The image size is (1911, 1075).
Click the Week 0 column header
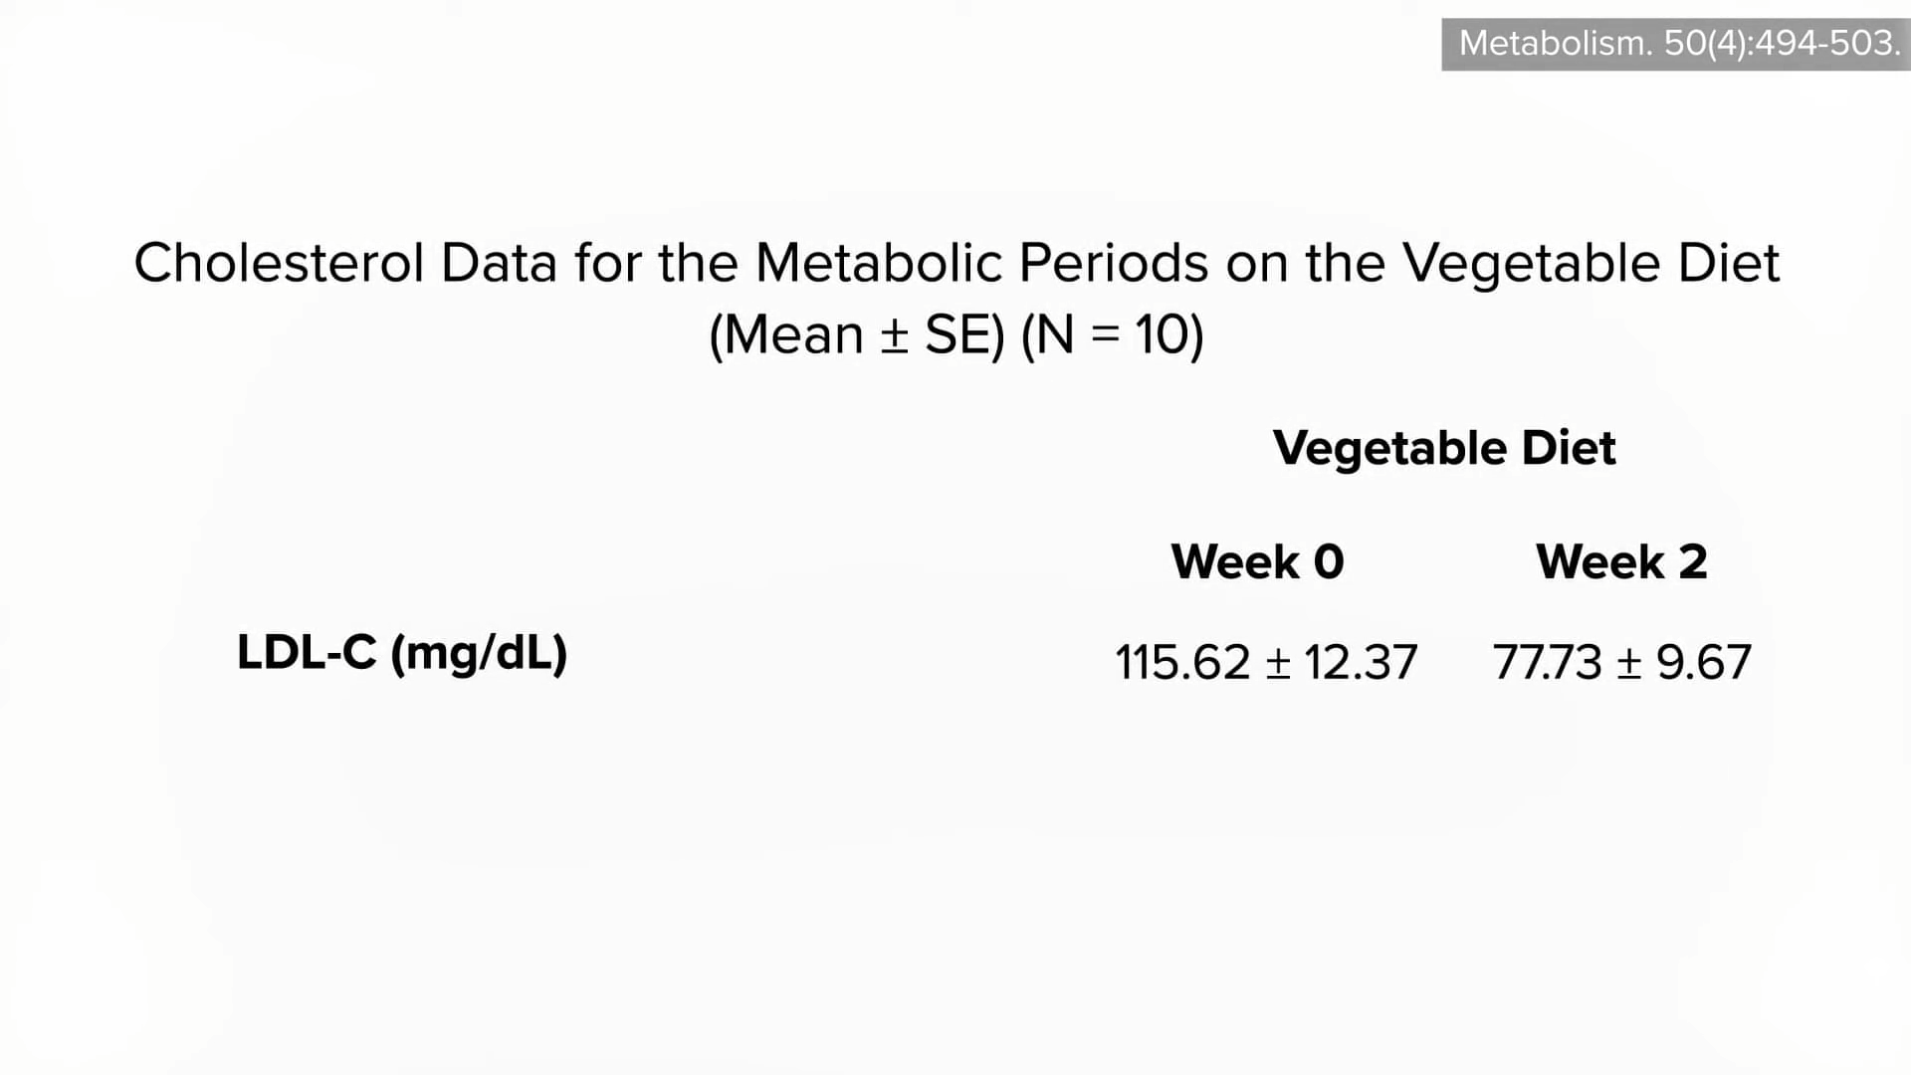pyautogui.click(x=1257, y=562)
